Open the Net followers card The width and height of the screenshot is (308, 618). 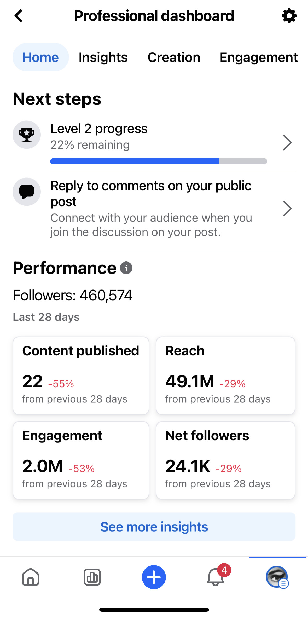pyautogui.click(x=225, y=460)
